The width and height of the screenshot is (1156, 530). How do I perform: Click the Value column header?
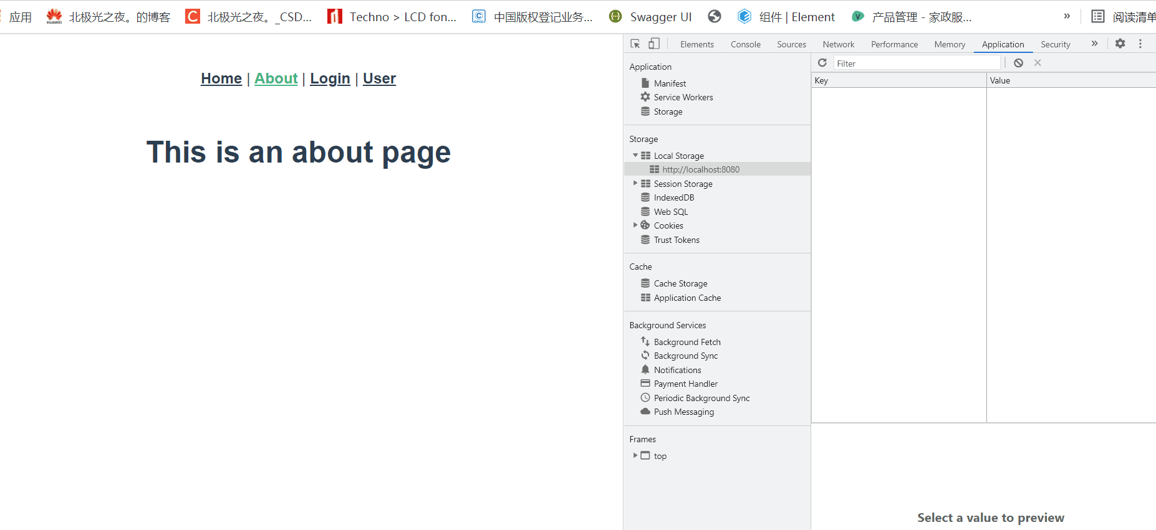coord(1071,80)
